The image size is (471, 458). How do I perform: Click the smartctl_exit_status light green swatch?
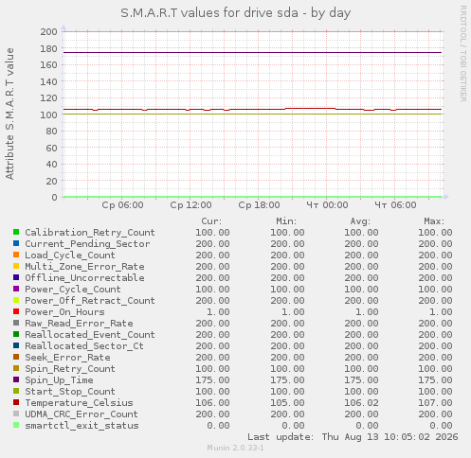tap(16, 425)
